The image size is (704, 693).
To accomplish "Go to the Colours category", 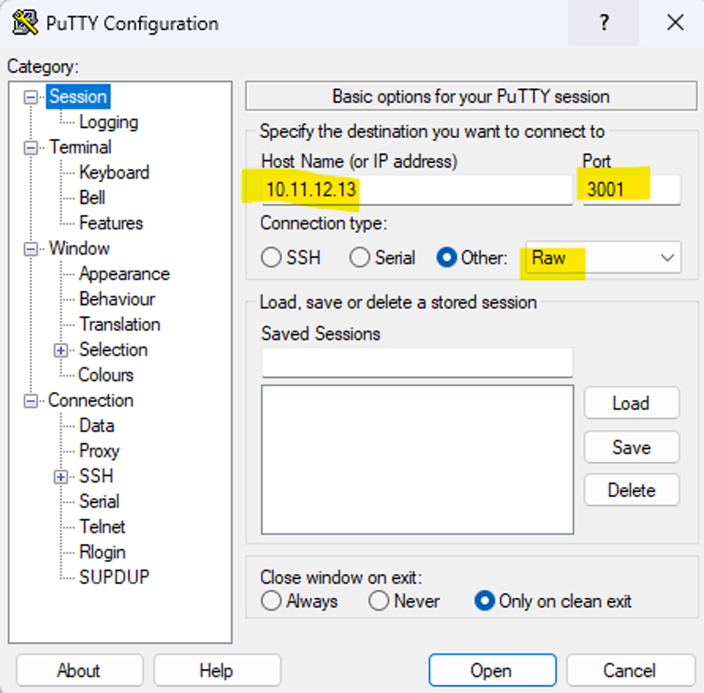I will click(106, 375).
